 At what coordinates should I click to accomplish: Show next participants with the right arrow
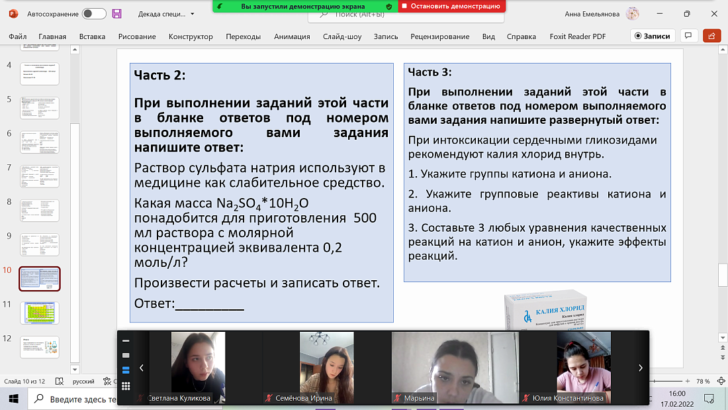(x=639, y=368)
